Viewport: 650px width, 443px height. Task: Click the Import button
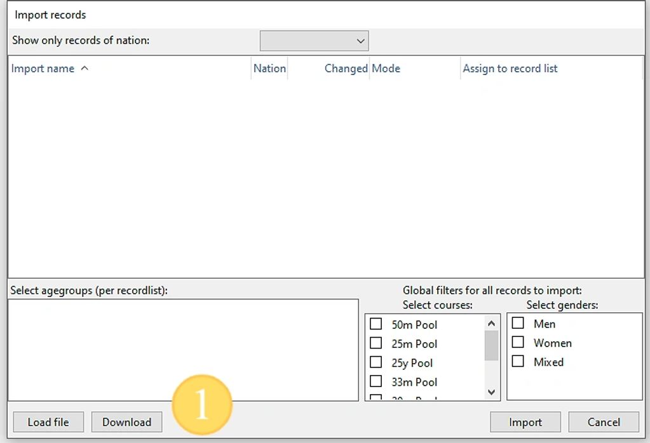tap(525, 422)
